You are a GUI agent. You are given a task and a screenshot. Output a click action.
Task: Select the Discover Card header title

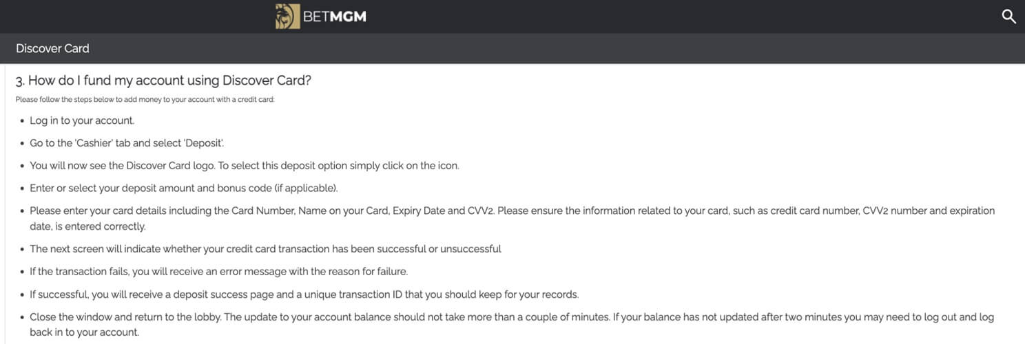pos(52,48)
